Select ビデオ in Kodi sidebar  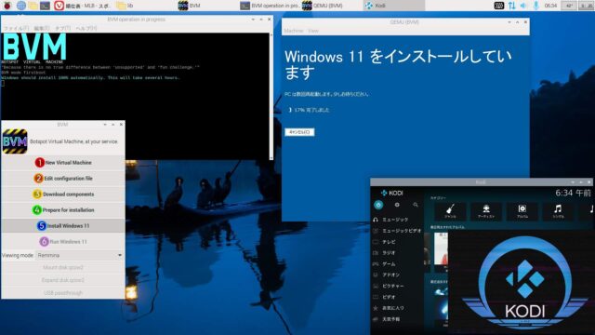coord(397,297)
